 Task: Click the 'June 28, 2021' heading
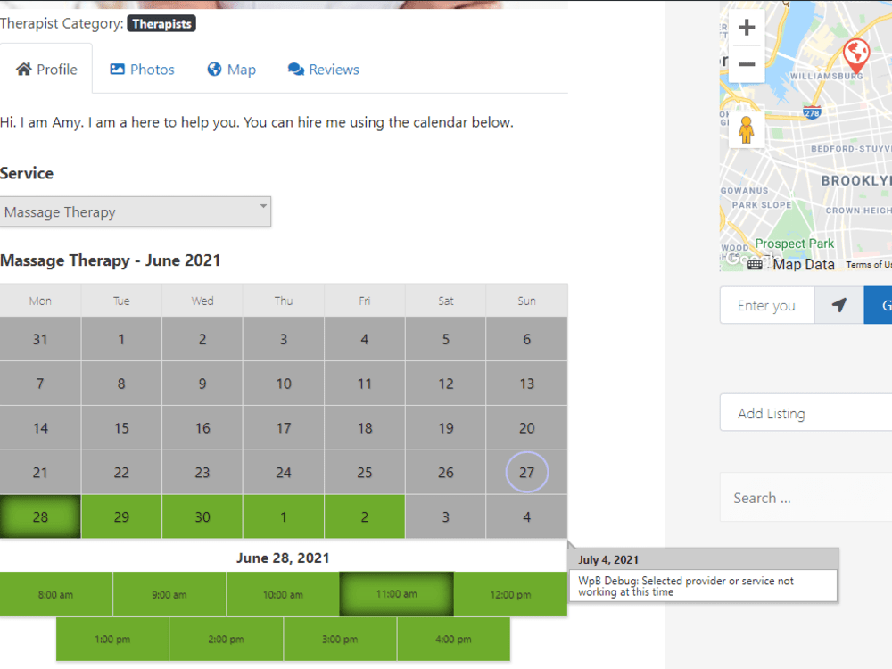pyautogui.click(x=283, y=557)
